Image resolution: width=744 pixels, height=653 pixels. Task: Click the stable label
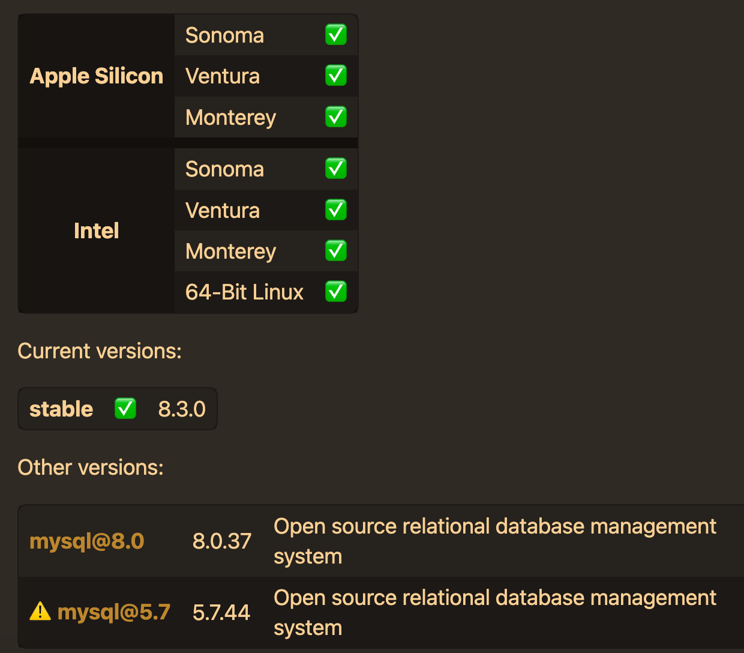61,409
